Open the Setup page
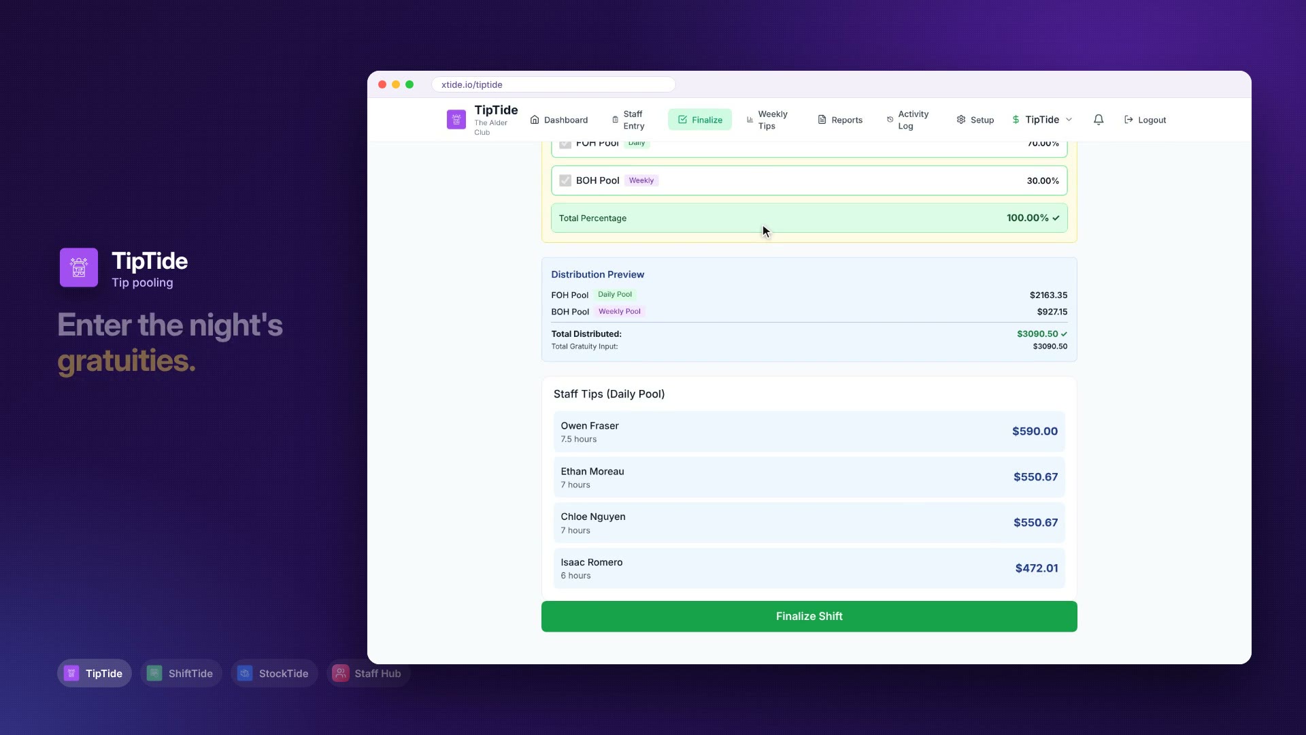Screen dimensions: 1306x735 point(975,120)
